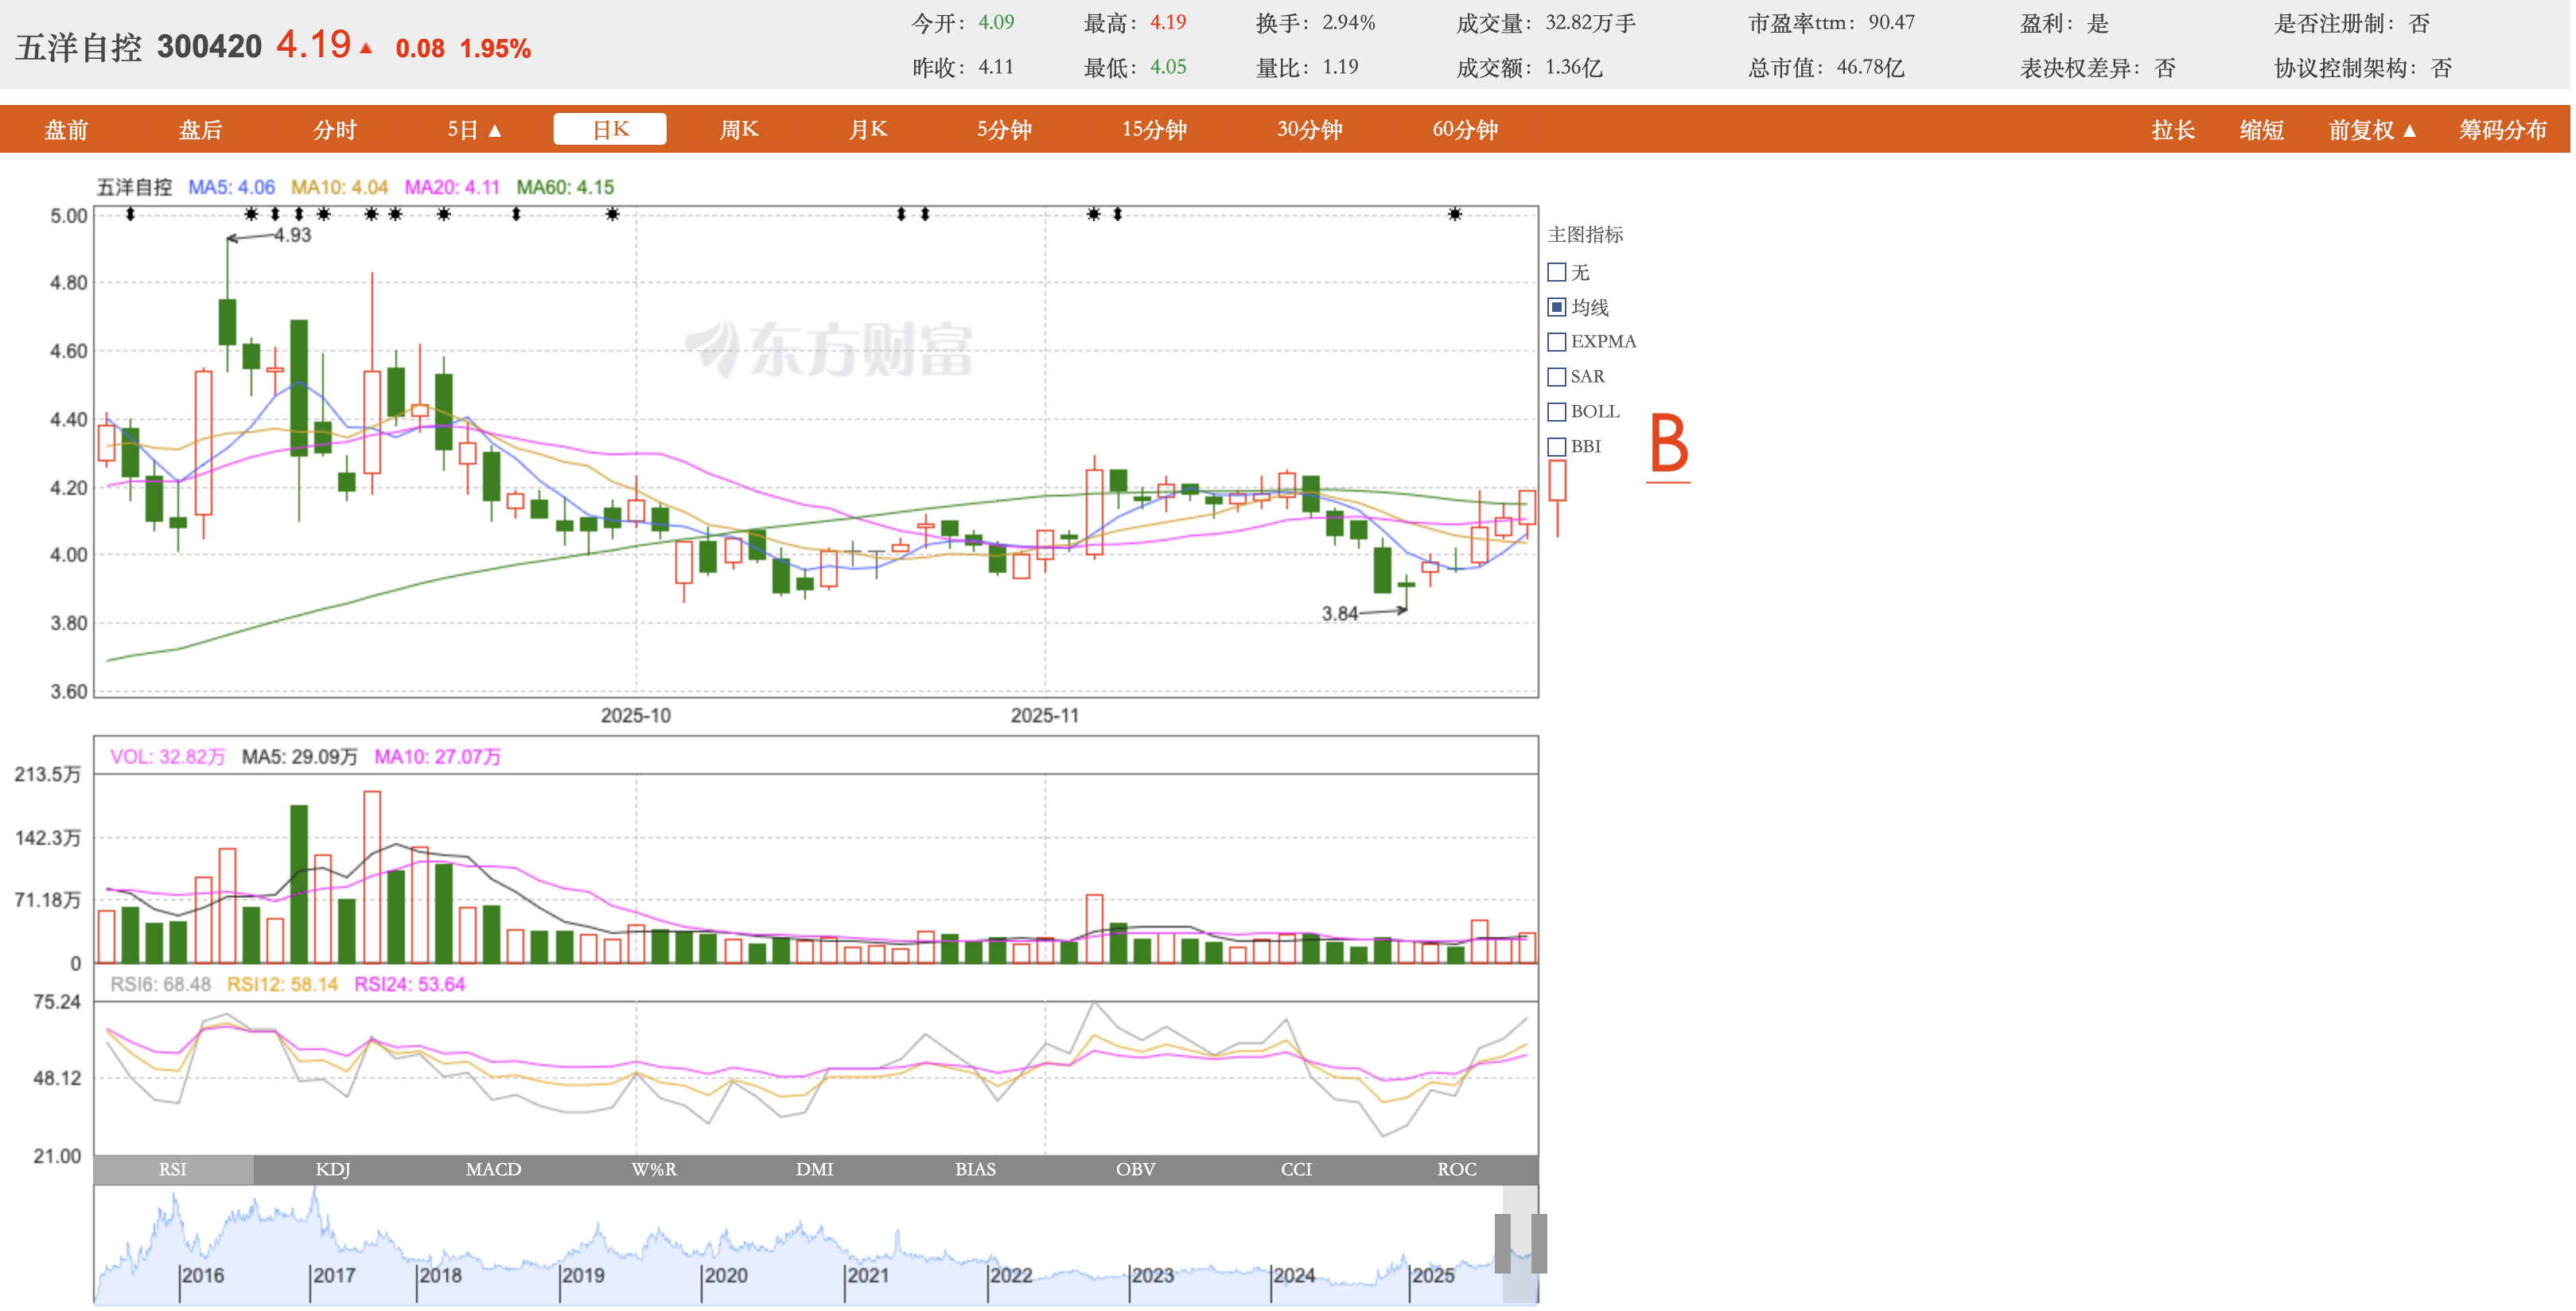This screenshot has height=1311, width=2576.
Task: Grab the left handle of timeline range
Action: point(1502,1243)
